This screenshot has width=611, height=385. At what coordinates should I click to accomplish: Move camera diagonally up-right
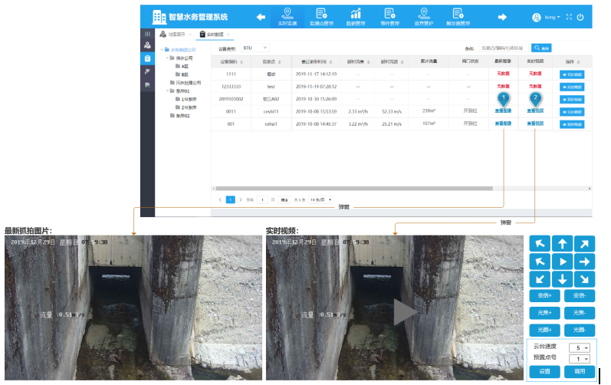point(584,244)
